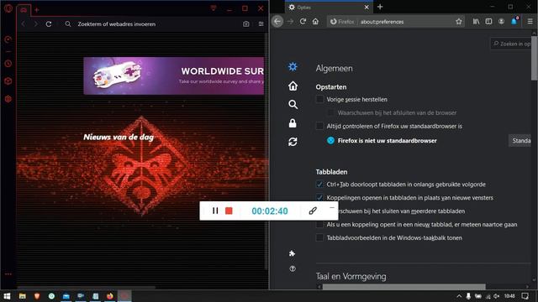Open Opera GX tab menu icon

[x=214, y=8]
